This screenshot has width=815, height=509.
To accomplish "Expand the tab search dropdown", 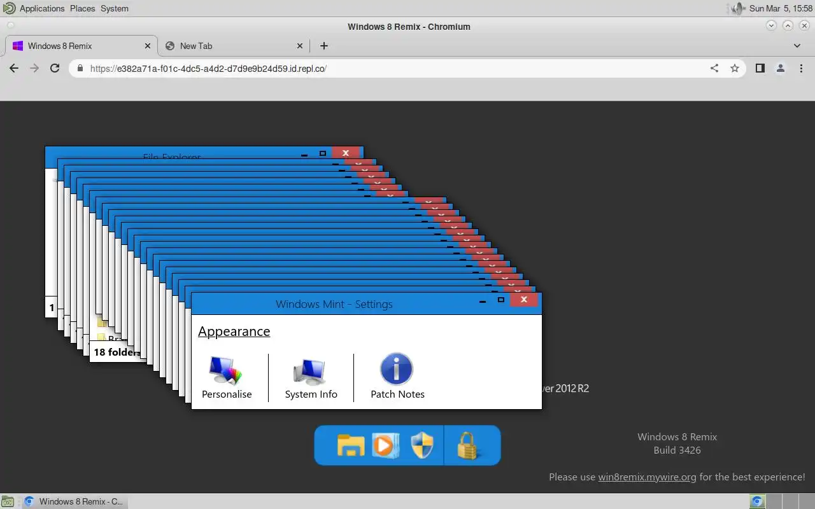I will (797, 46).
